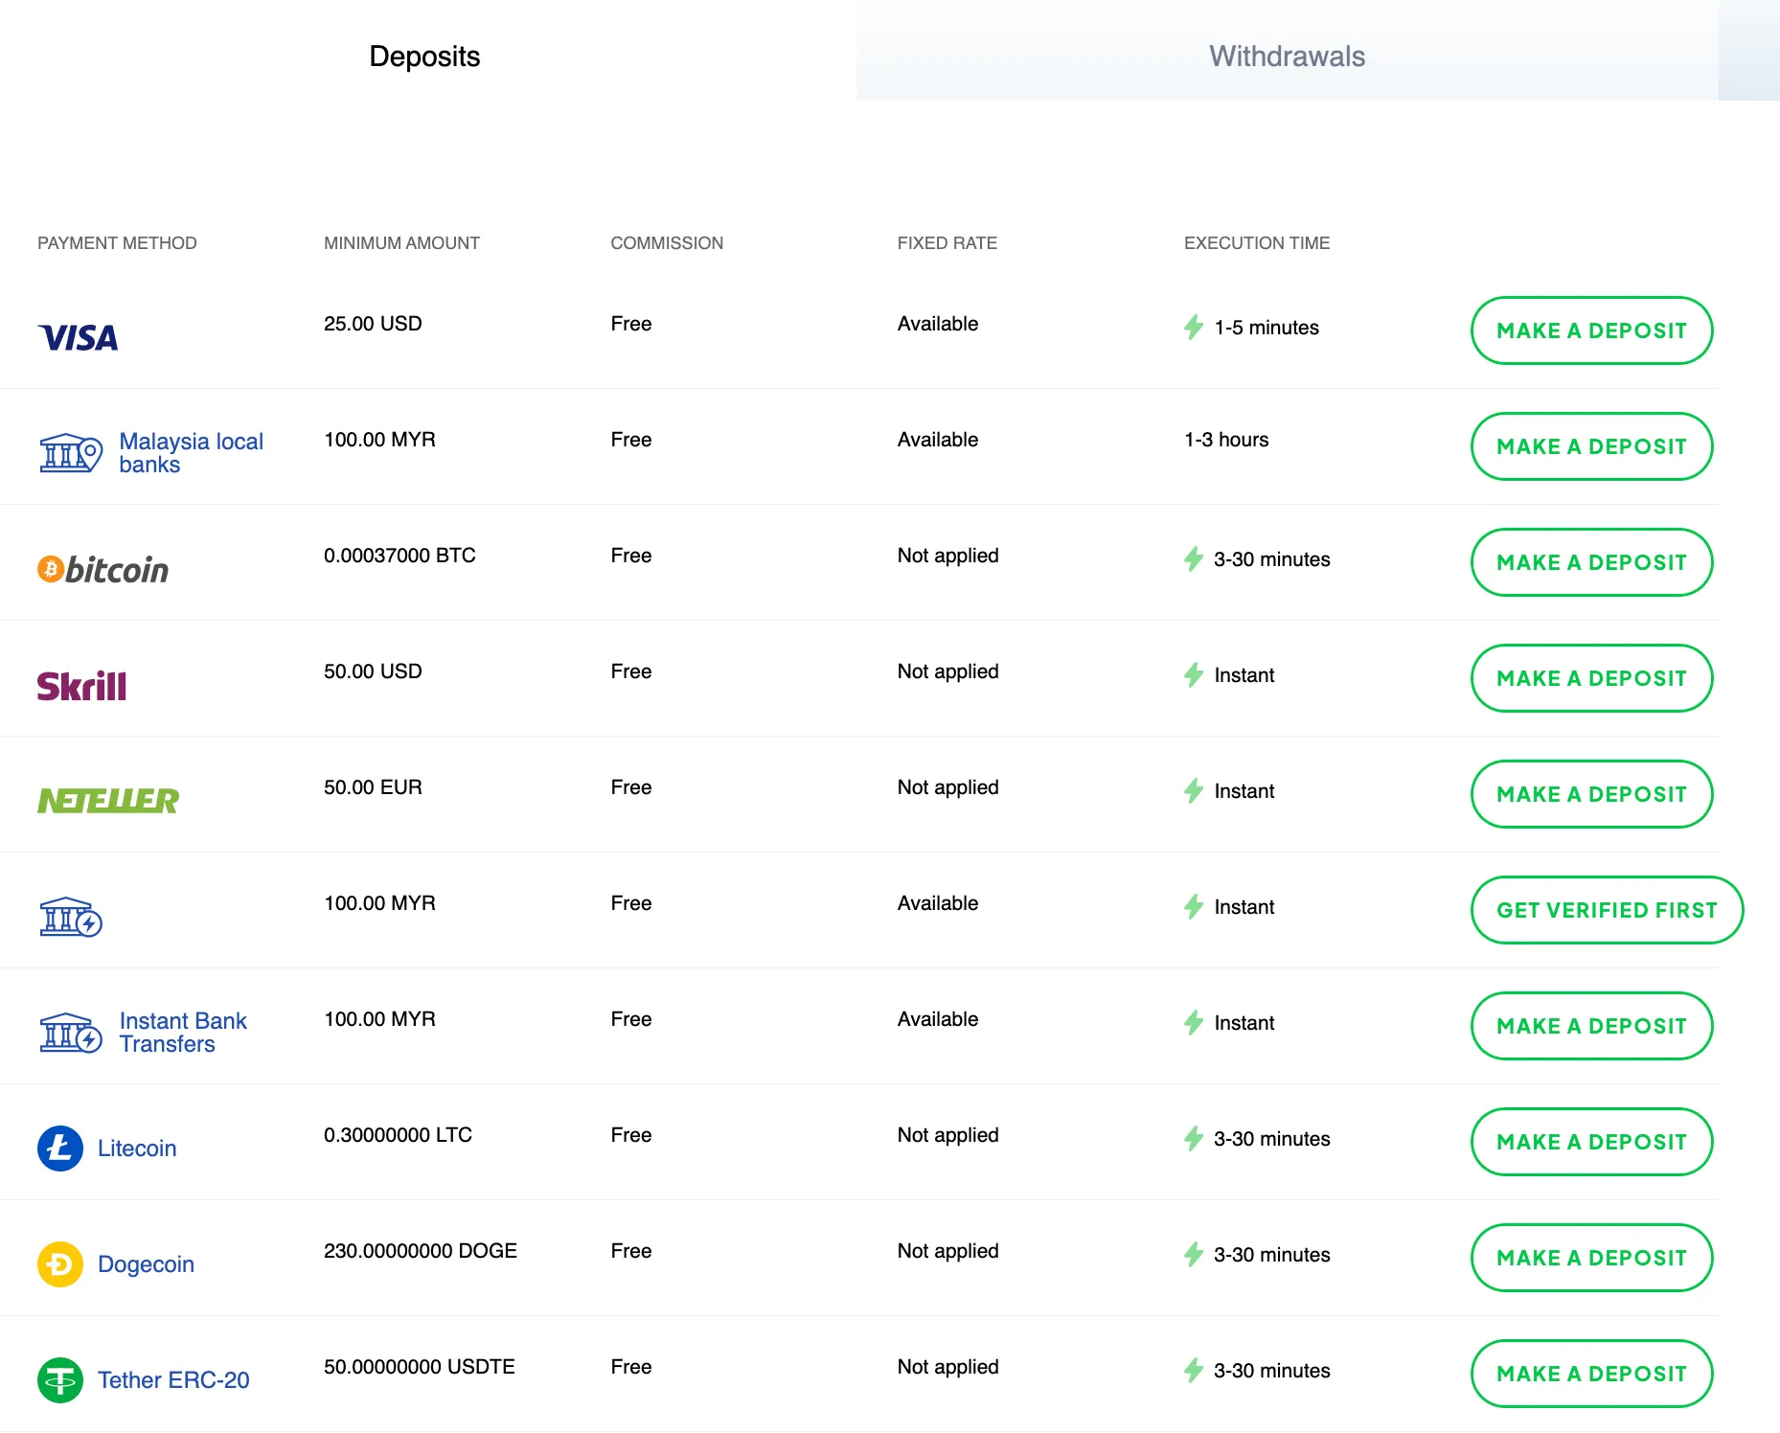Image resolution: width=1780 pixels, height=1433 pixels.
Task: Select the 0.30000000 LTC minimum amount
Action: (398, 1135)
